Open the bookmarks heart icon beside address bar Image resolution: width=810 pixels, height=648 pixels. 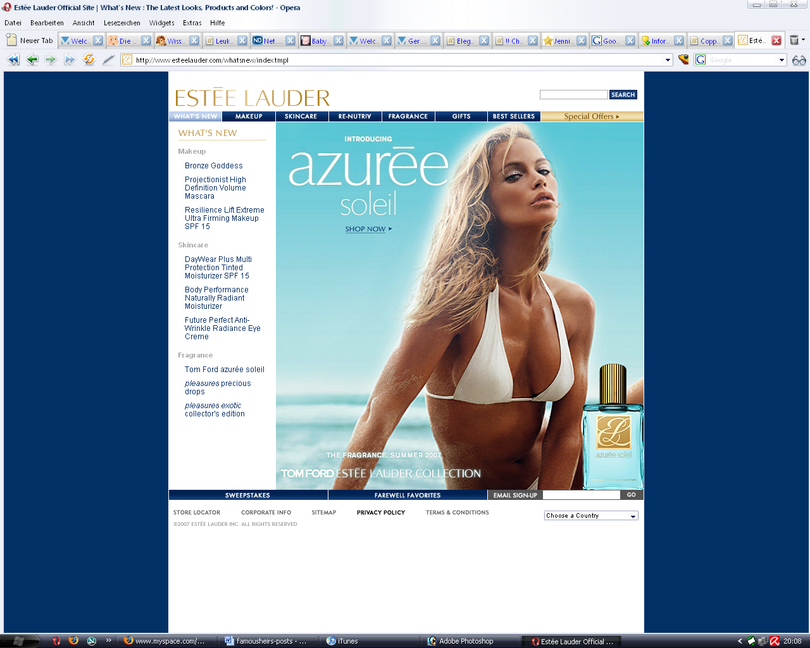[683, 59]
